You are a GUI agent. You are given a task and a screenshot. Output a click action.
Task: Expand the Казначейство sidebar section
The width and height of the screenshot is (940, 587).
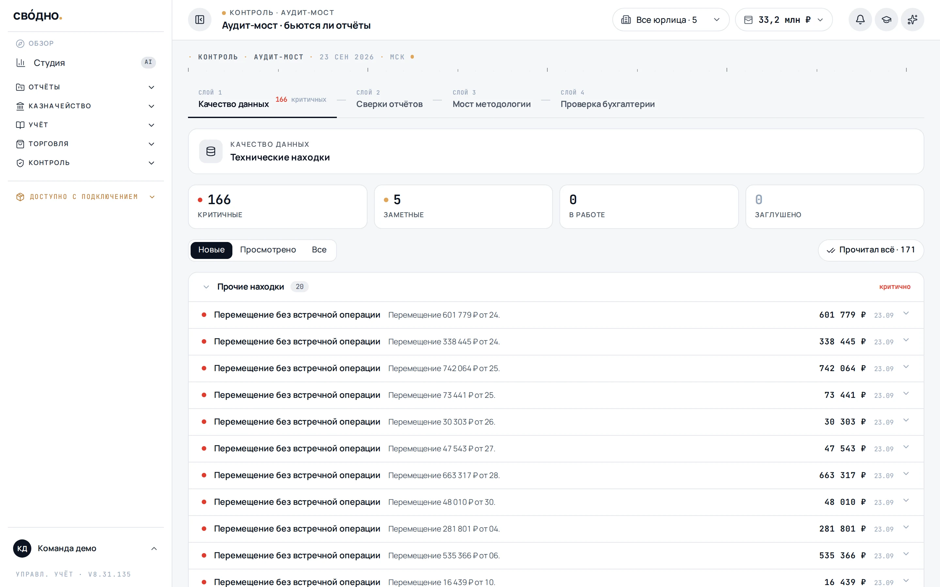[x=86, y=106]
